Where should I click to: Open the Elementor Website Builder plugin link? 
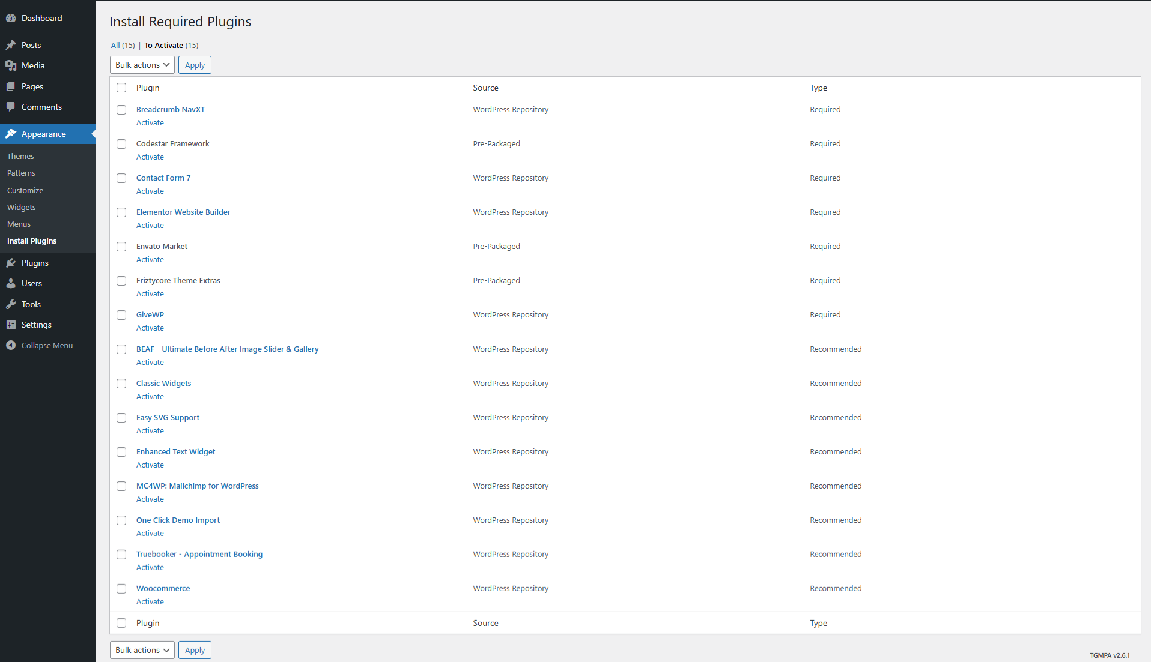[183, 212]
